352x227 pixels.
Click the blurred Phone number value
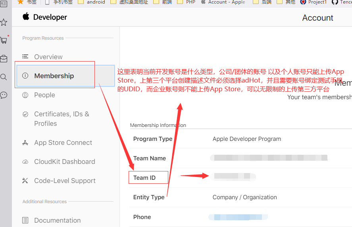(x=238, y=217)
